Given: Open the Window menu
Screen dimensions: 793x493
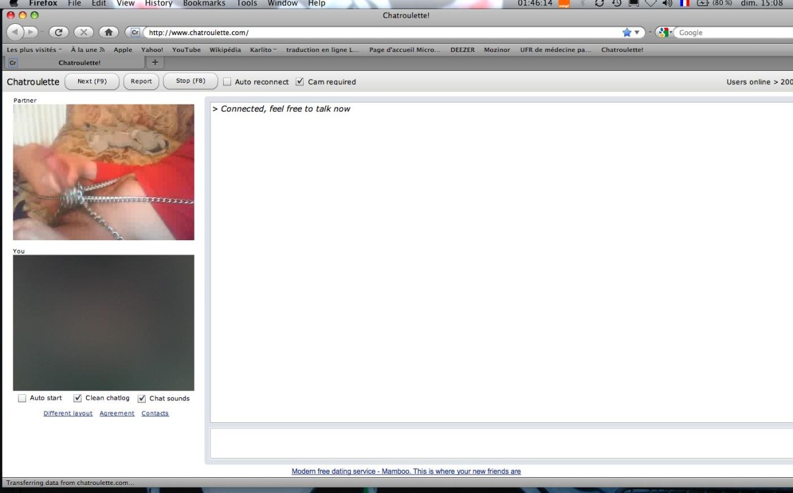Looking at the screenshot, I should (282, 3).
